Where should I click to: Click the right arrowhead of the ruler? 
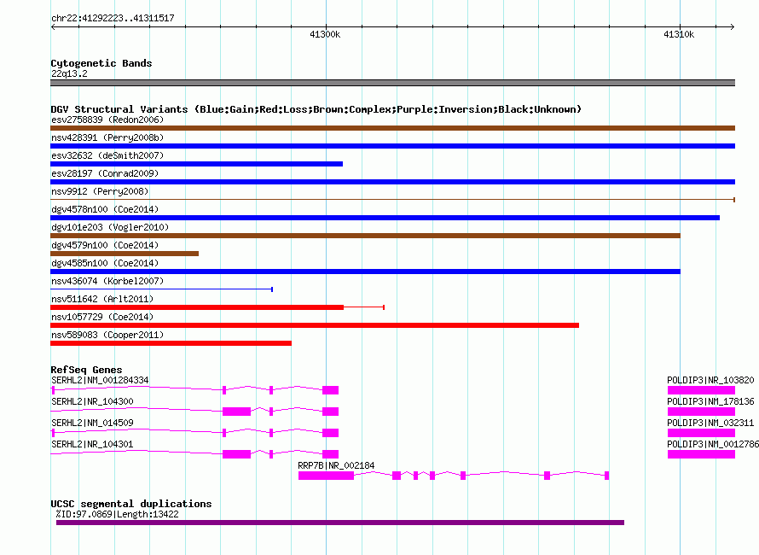733,26
